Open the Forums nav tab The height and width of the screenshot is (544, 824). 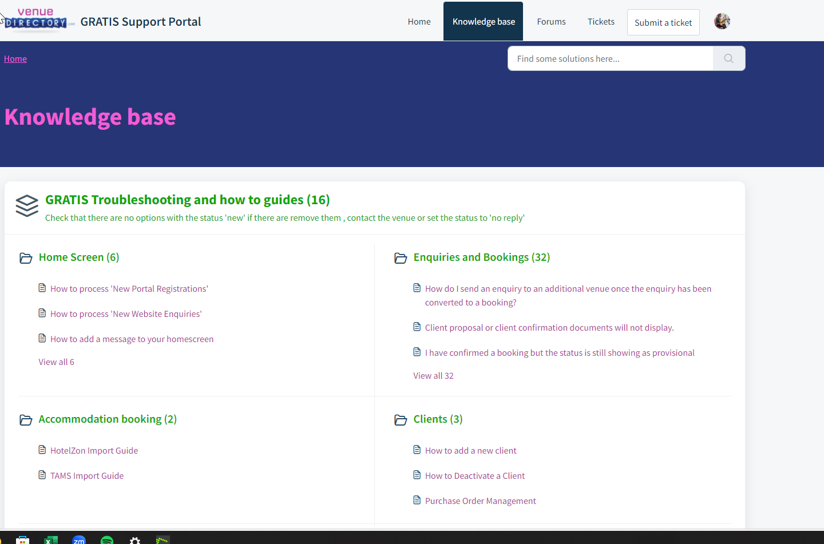point(552,22)
